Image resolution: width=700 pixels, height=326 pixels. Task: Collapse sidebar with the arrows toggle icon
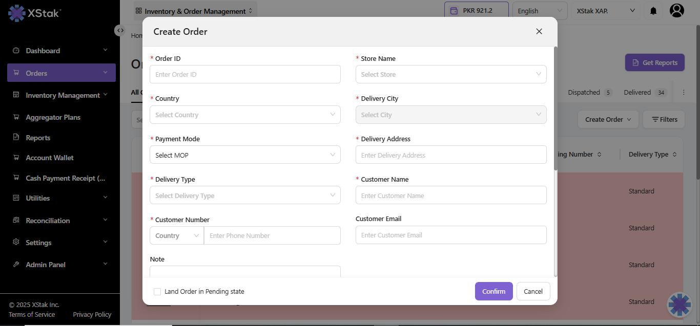tap(120, 30)
